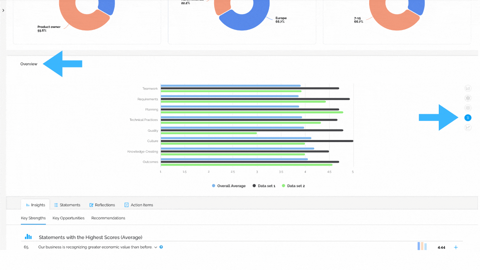Toggle Data set 1 series in legend
The width and height of the screenshot is (480, 270).
point(264,186)
